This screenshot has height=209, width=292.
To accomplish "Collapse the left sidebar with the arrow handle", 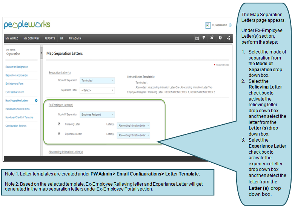I will click(x=41, y=53).
